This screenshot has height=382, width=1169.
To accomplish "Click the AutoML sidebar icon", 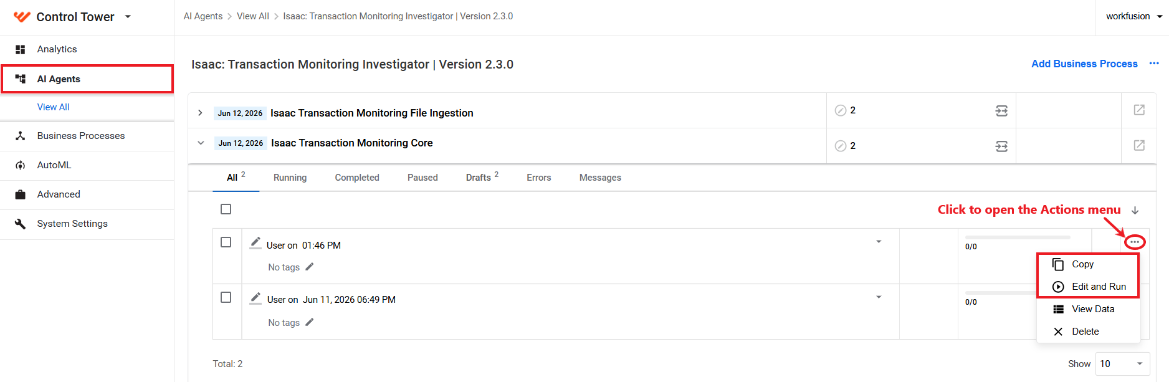I will (x=21, y=165).
